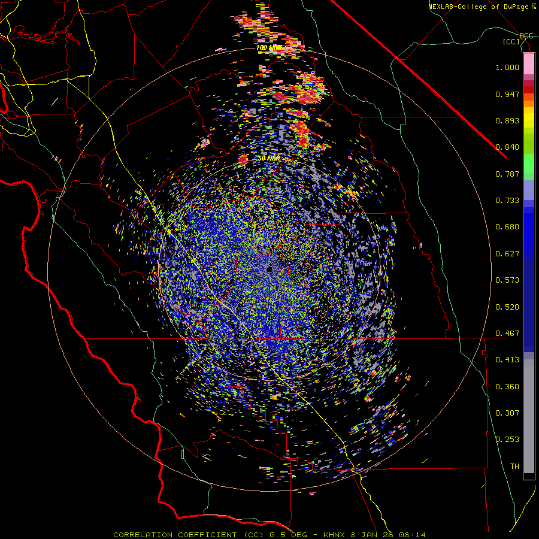Pick the red segment of the color bar

point(529,89)
